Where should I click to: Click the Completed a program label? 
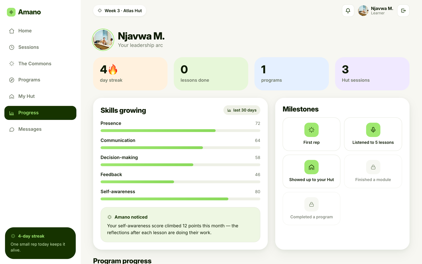pos(311,217)
